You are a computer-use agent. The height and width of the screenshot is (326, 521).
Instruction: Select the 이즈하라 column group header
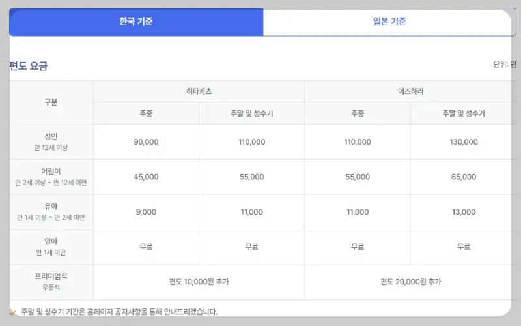(x=411, y=91)
